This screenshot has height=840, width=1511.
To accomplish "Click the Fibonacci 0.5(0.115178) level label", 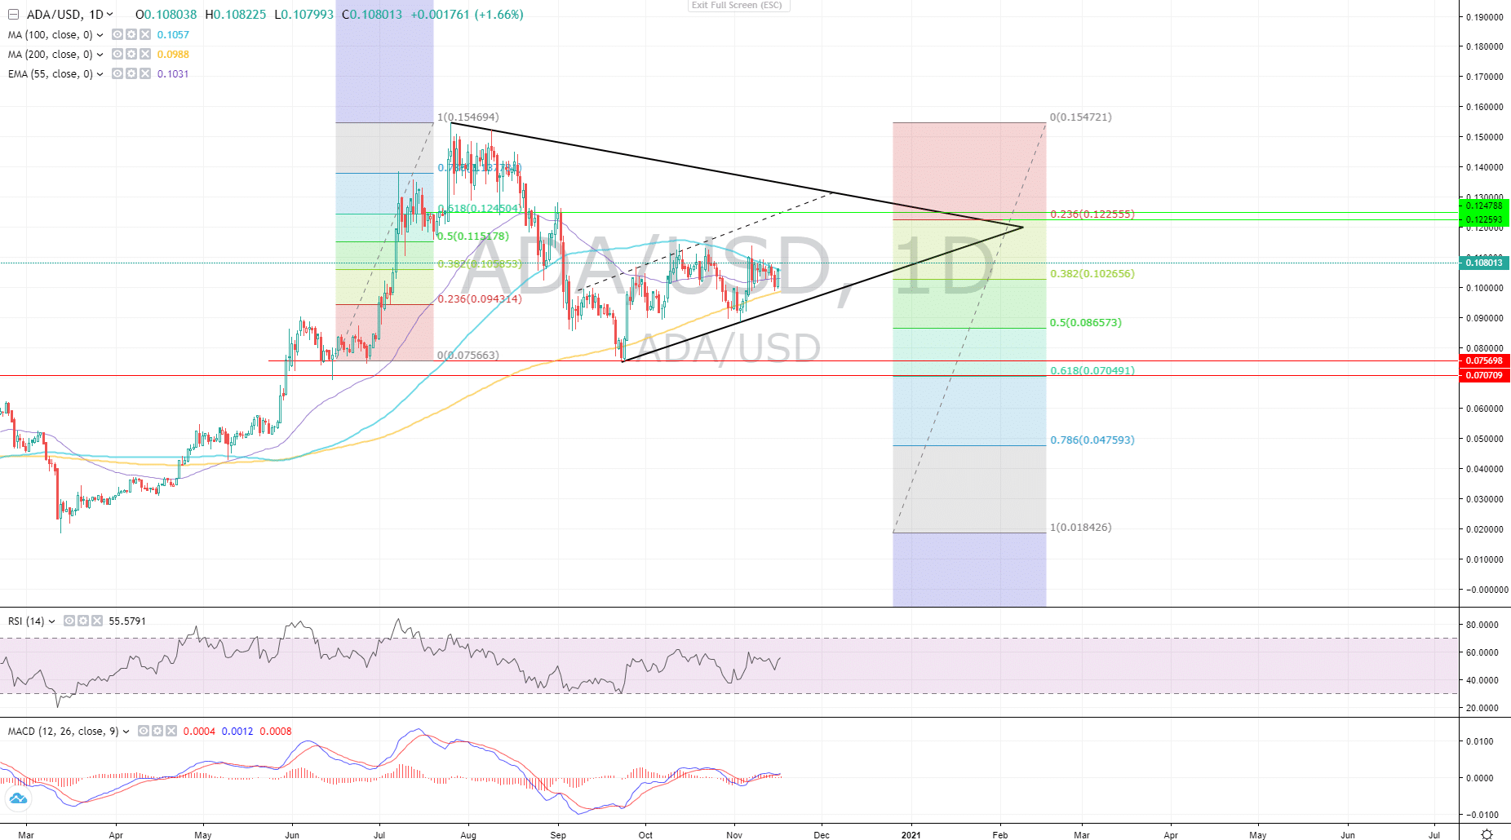I will [x=473, y=237].
